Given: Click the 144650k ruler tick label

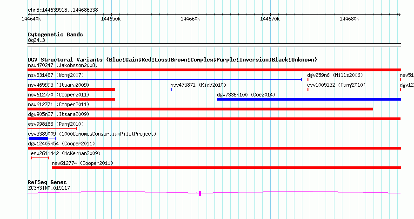Looking at the screenshot, I should (111, 19).
